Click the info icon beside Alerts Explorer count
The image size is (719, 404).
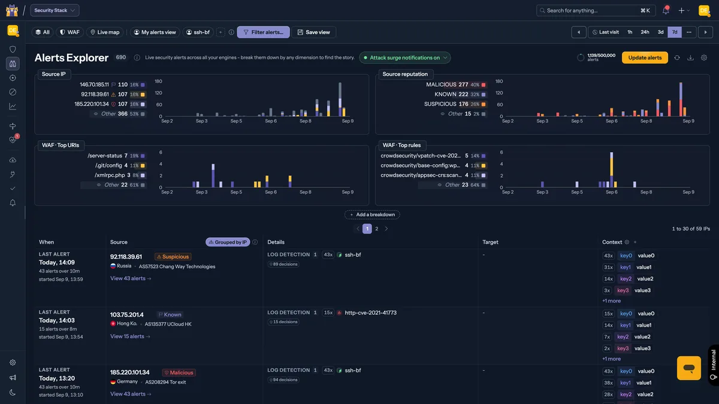137,58
